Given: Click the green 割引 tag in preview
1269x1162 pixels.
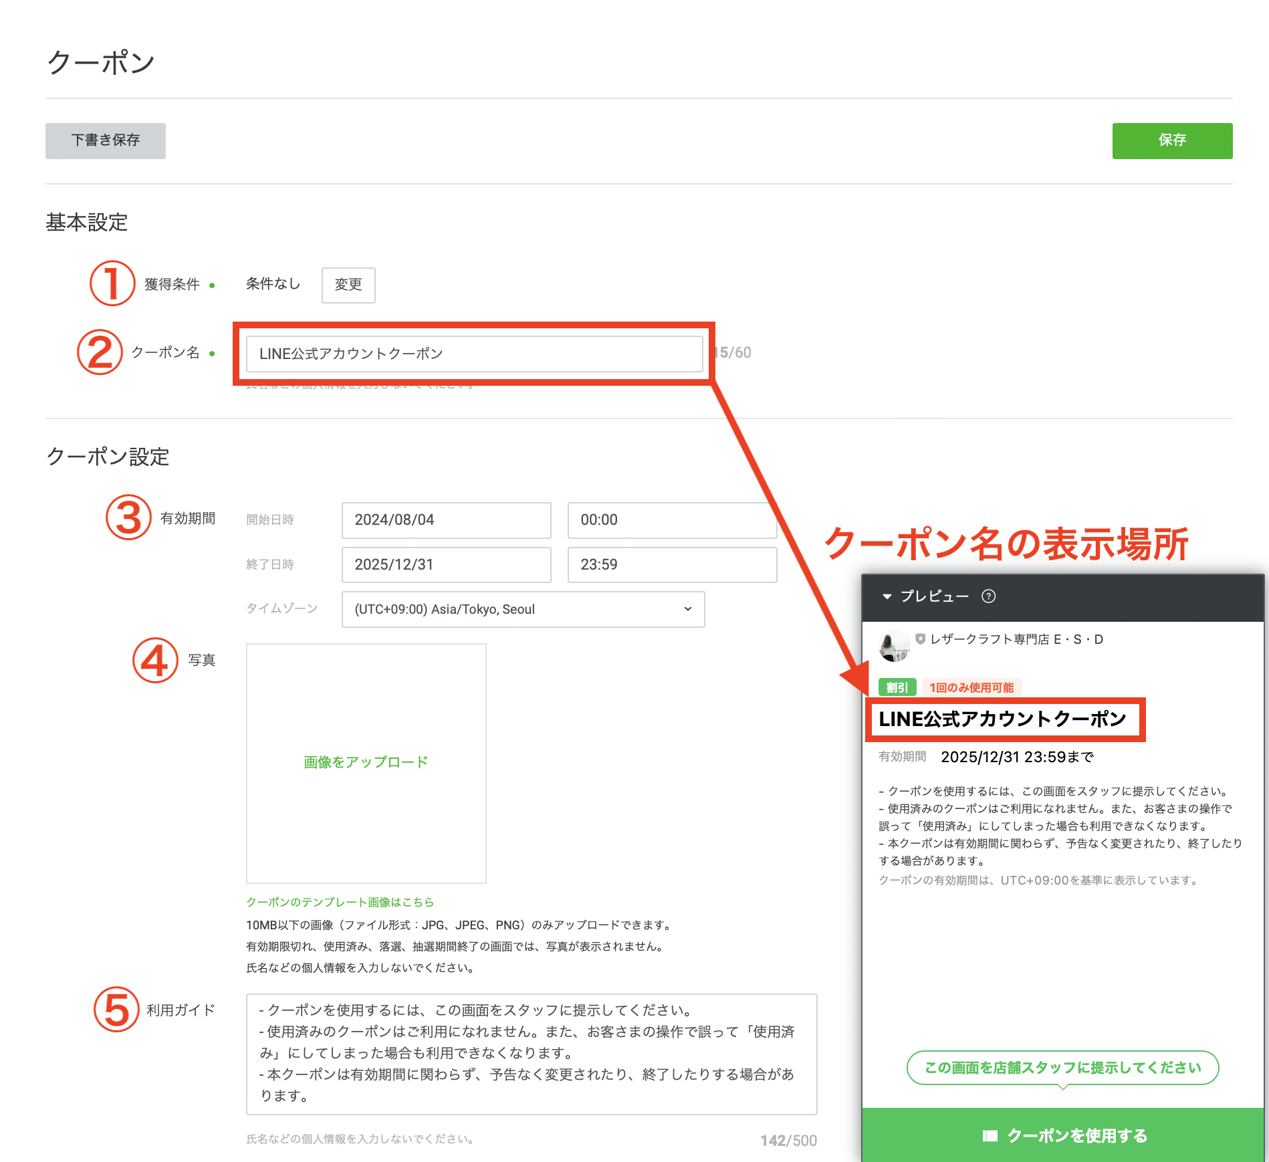Looking at the screenshot, I should [x=897, y=687].
